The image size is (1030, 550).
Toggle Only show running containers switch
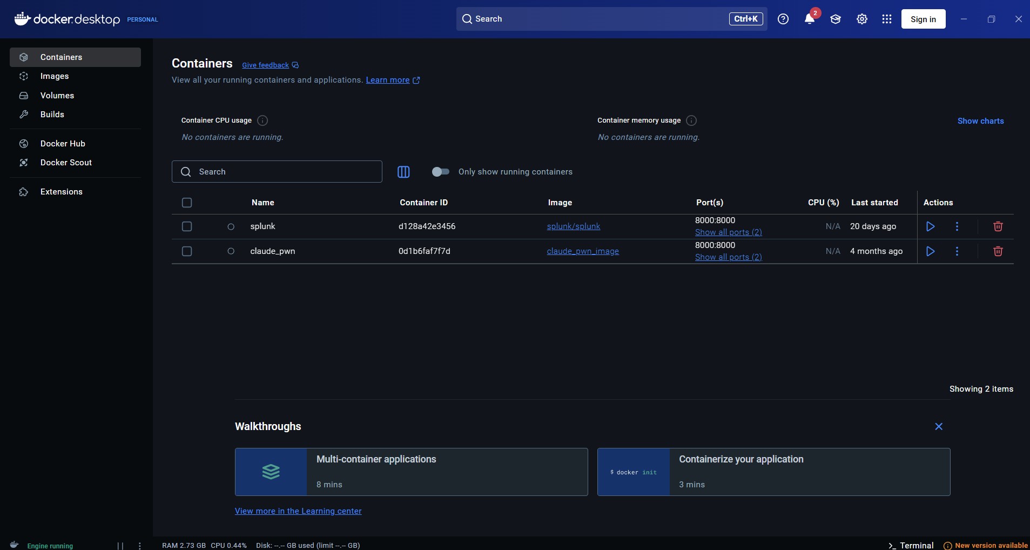pyautogui.click(x=440, y=172)
